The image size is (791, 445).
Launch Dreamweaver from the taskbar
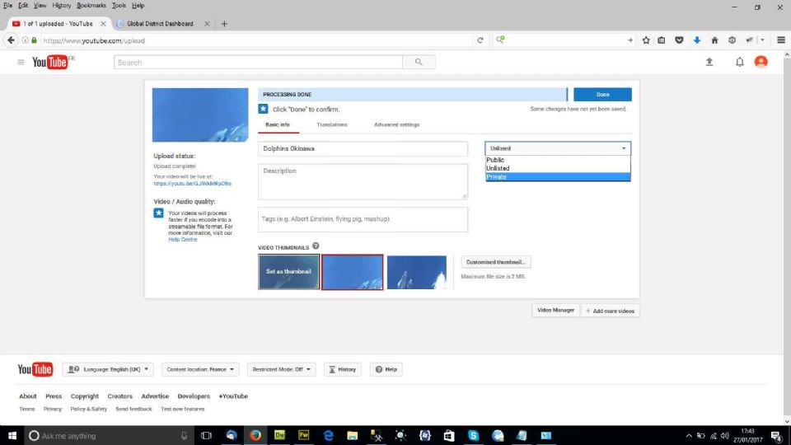coord(279,435)
